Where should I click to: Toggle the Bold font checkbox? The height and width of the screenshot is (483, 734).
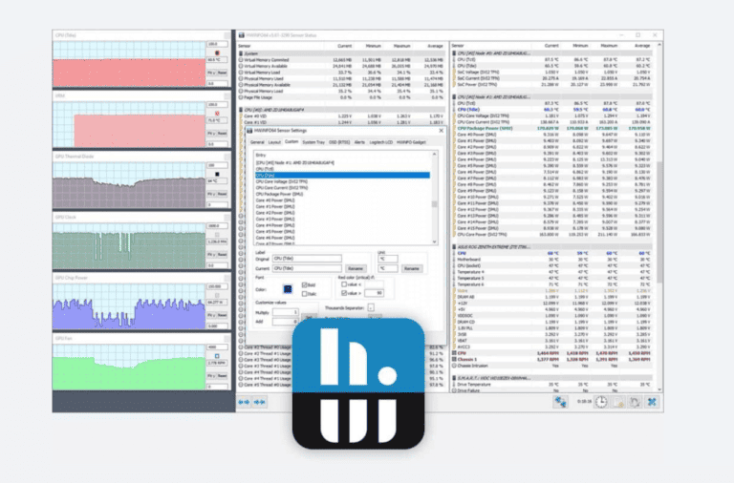tap(304, 284)
